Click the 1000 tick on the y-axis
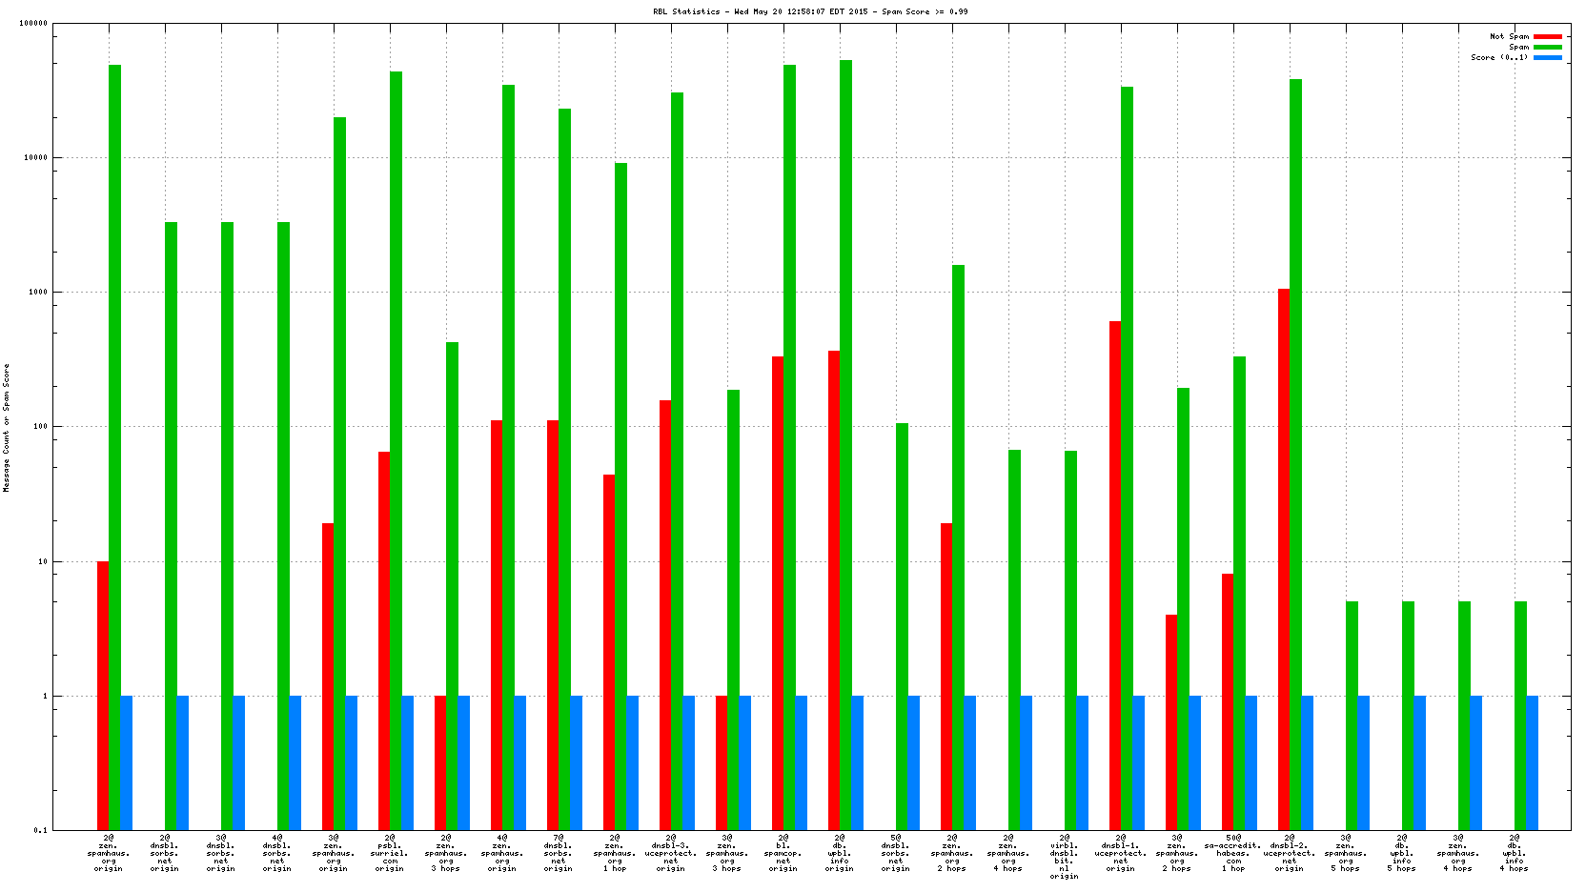1586x892 pixels. pyautogui.click(x=37, y=293)
